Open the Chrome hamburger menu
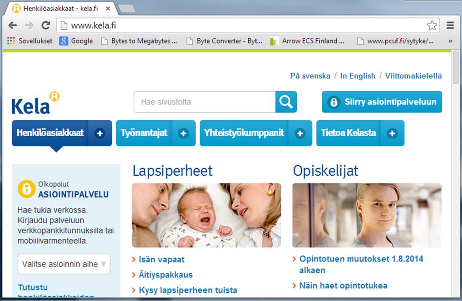The image size is (462, 301). [450, 25]
